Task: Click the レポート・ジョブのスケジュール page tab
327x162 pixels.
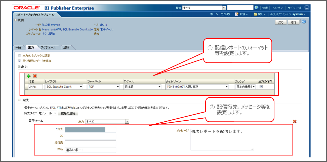Action: click(35, 15)
